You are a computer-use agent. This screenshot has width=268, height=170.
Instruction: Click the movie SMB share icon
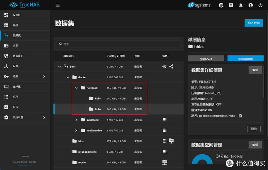pos(165,162)
